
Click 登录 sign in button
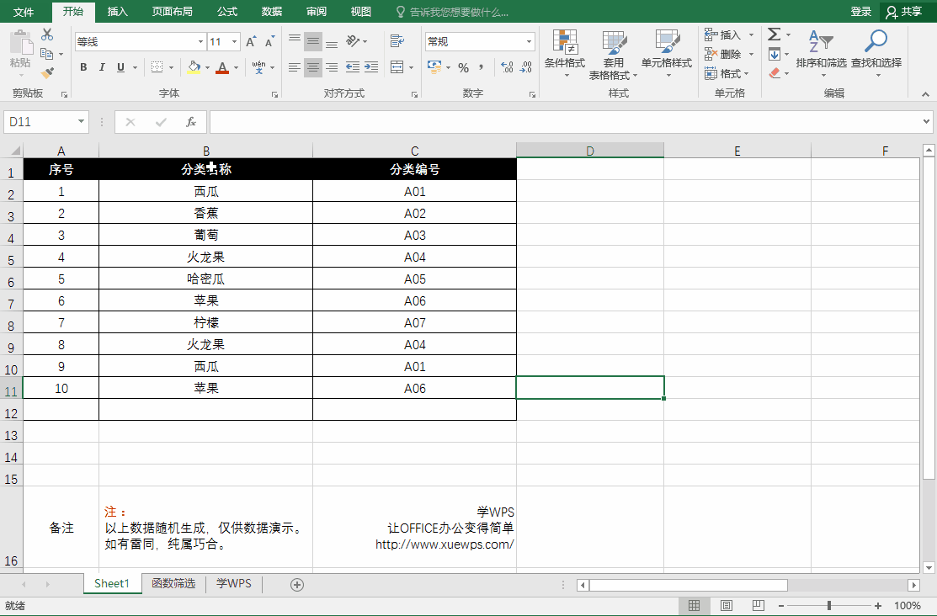[861, 11]
